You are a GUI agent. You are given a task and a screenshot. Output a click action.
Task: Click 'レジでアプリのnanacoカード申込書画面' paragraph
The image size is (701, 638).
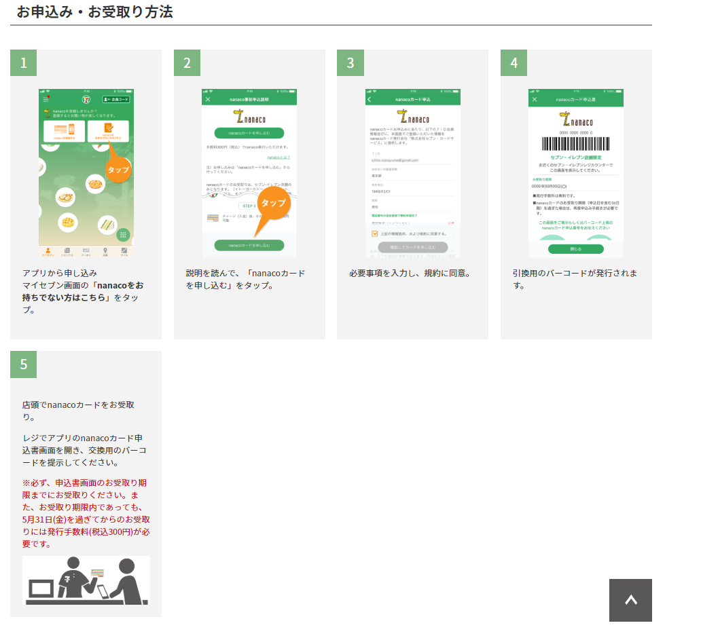[84, 450]
